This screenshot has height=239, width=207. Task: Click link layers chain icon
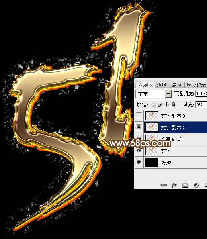(x=163, y=185)
